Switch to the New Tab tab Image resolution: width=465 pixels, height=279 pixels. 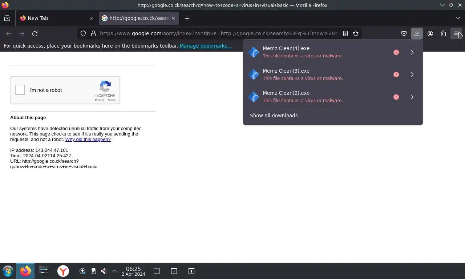57,18
